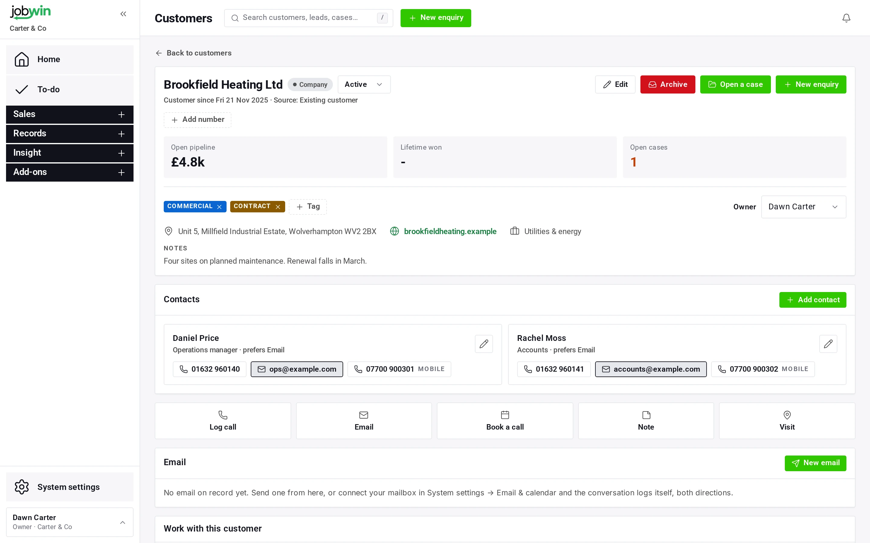Add a new Tag
Screen dimensions: 870x543
click(308, 207)
